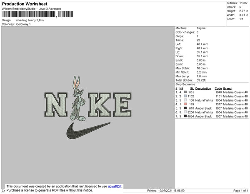250x194 pixels.
Task: Click 'Amber Black' in the row with 4654
Action: coord(203,116)
